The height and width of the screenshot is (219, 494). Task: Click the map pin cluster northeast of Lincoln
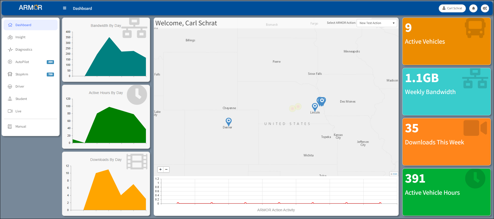coord(322,101)
